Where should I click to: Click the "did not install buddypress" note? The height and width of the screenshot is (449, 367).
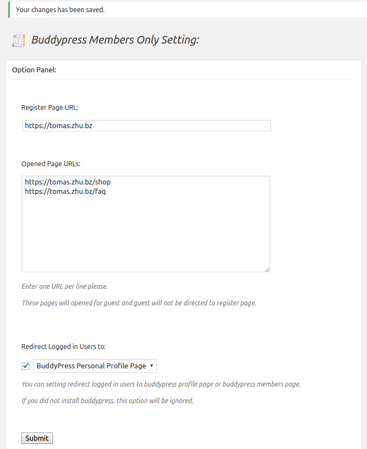(x=107, y=401)
